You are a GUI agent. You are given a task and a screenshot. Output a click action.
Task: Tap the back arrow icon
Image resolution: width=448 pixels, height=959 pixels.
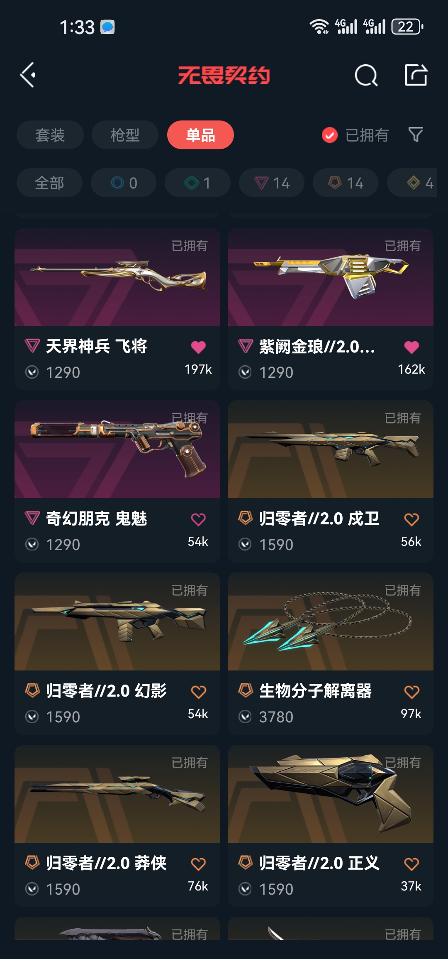pos(28,75)
